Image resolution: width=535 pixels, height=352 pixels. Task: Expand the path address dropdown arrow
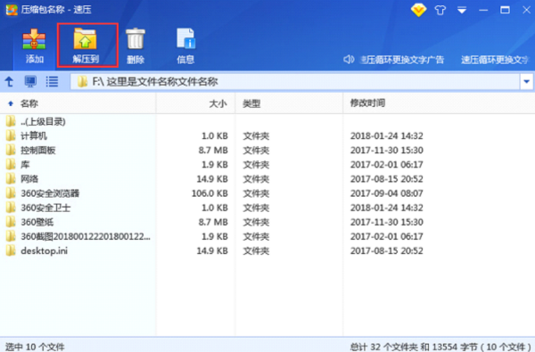526,81
